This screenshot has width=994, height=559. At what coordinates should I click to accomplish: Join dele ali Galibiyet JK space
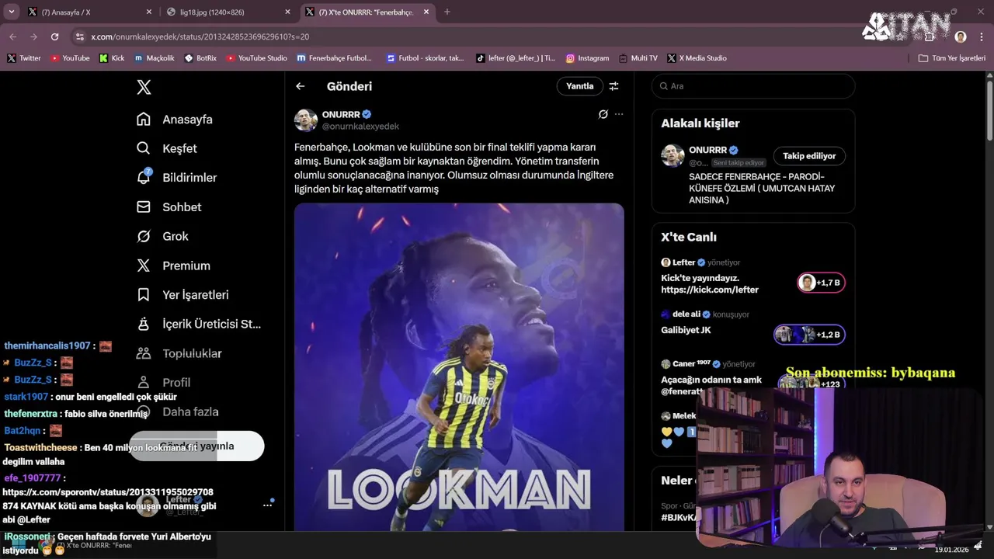pos(686,330)
